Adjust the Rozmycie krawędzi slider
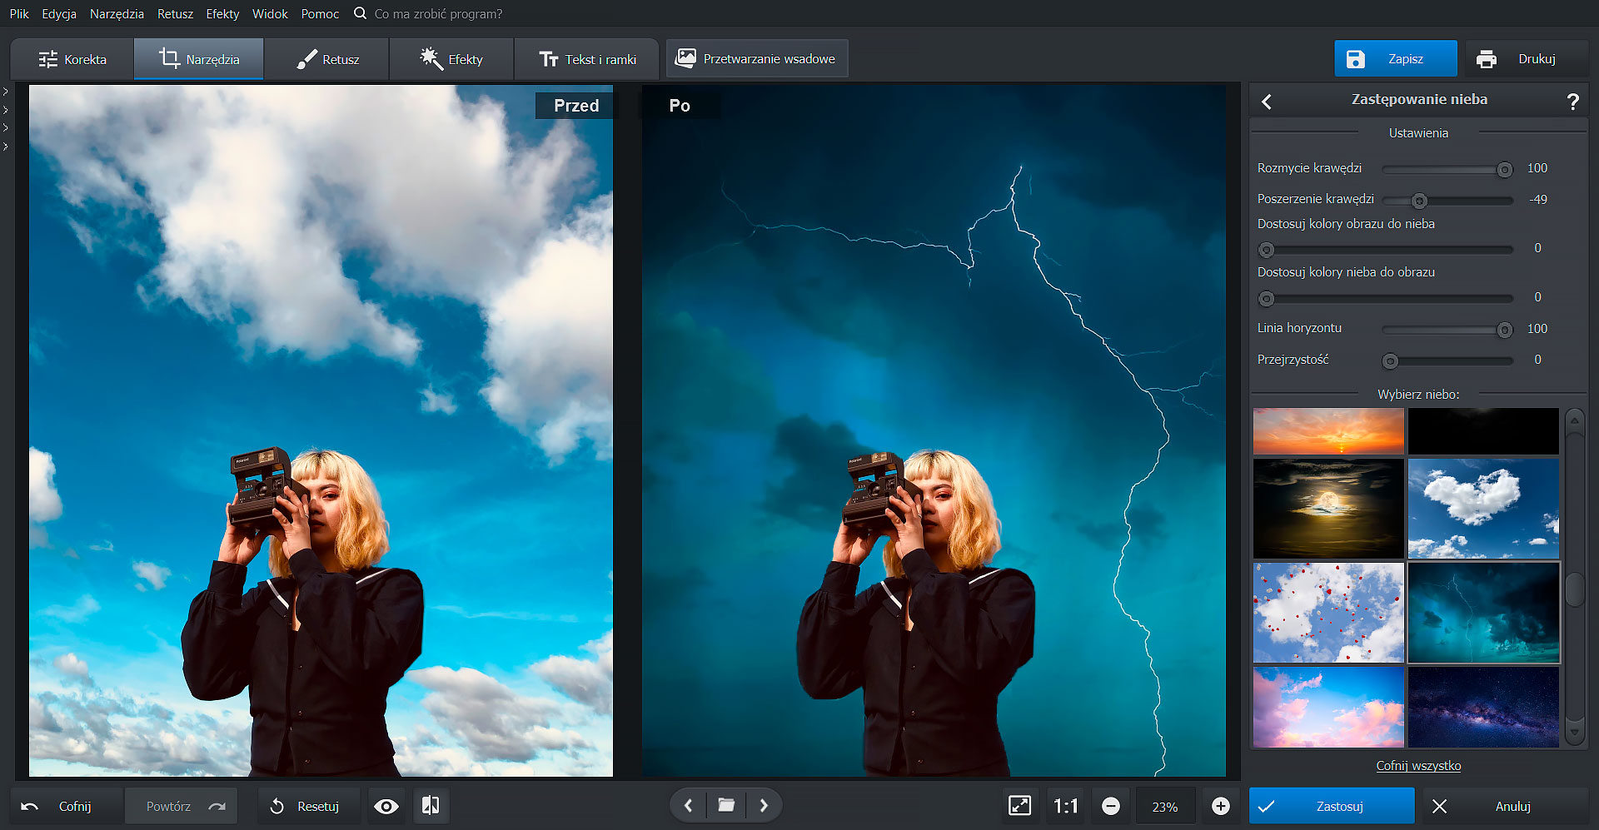This screenshot has width=1599, height=830. [x=1447, y=169]
